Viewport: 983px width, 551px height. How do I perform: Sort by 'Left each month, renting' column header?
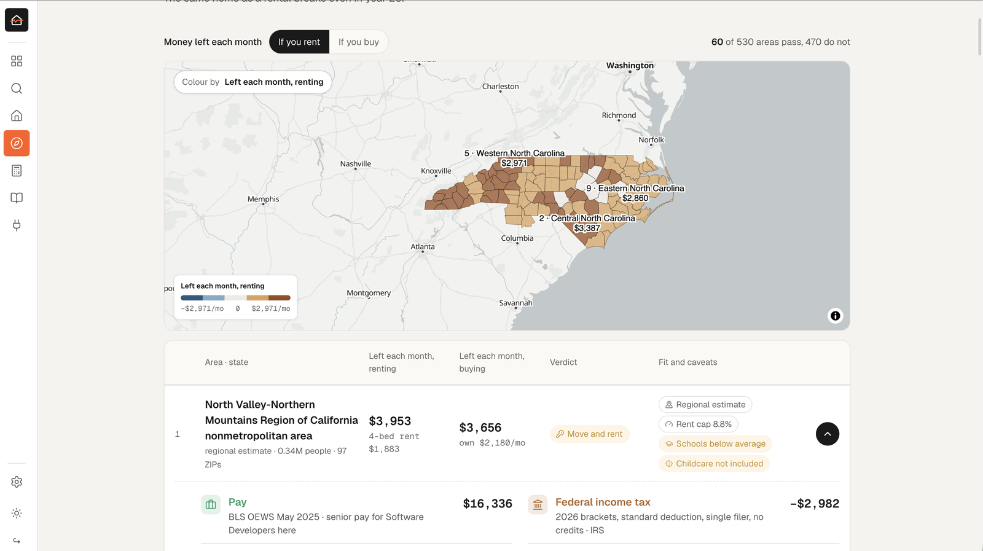tap(401, 362)
